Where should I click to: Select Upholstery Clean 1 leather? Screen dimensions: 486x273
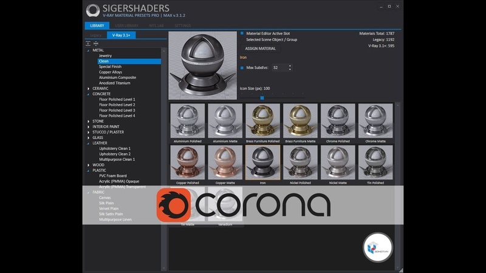point(115,149)
